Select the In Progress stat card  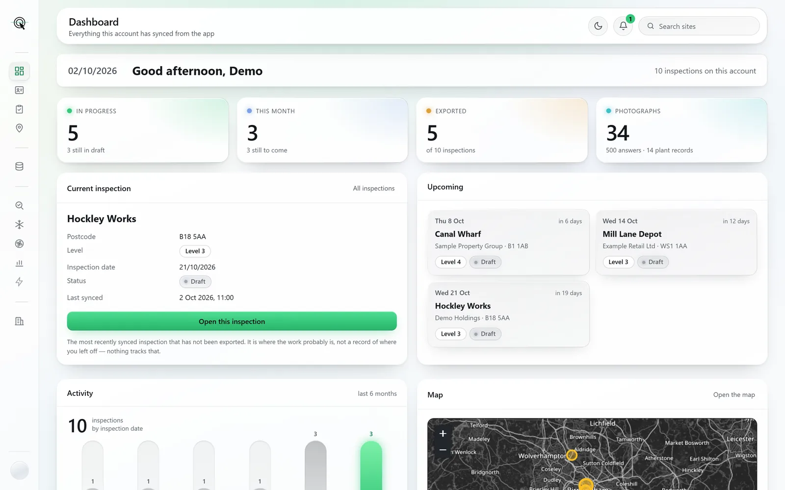pyautogui.click(x=143, y=130)
